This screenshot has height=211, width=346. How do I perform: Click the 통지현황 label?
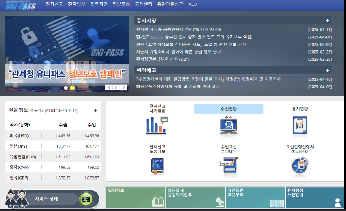pos(300,109)
